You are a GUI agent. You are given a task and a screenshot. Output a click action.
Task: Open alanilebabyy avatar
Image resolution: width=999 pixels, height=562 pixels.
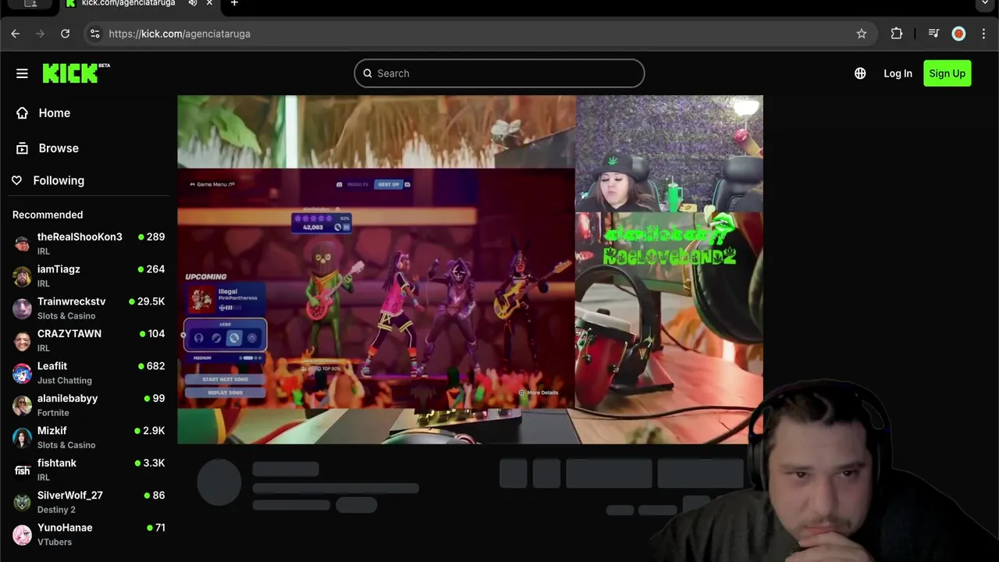point(22,405)
